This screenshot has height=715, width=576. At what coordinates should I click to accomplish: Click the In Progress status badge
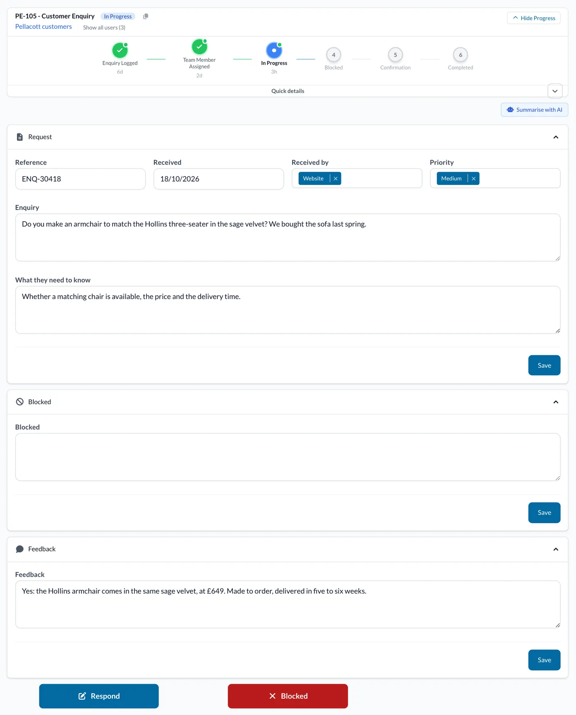(x=118, y=16)
